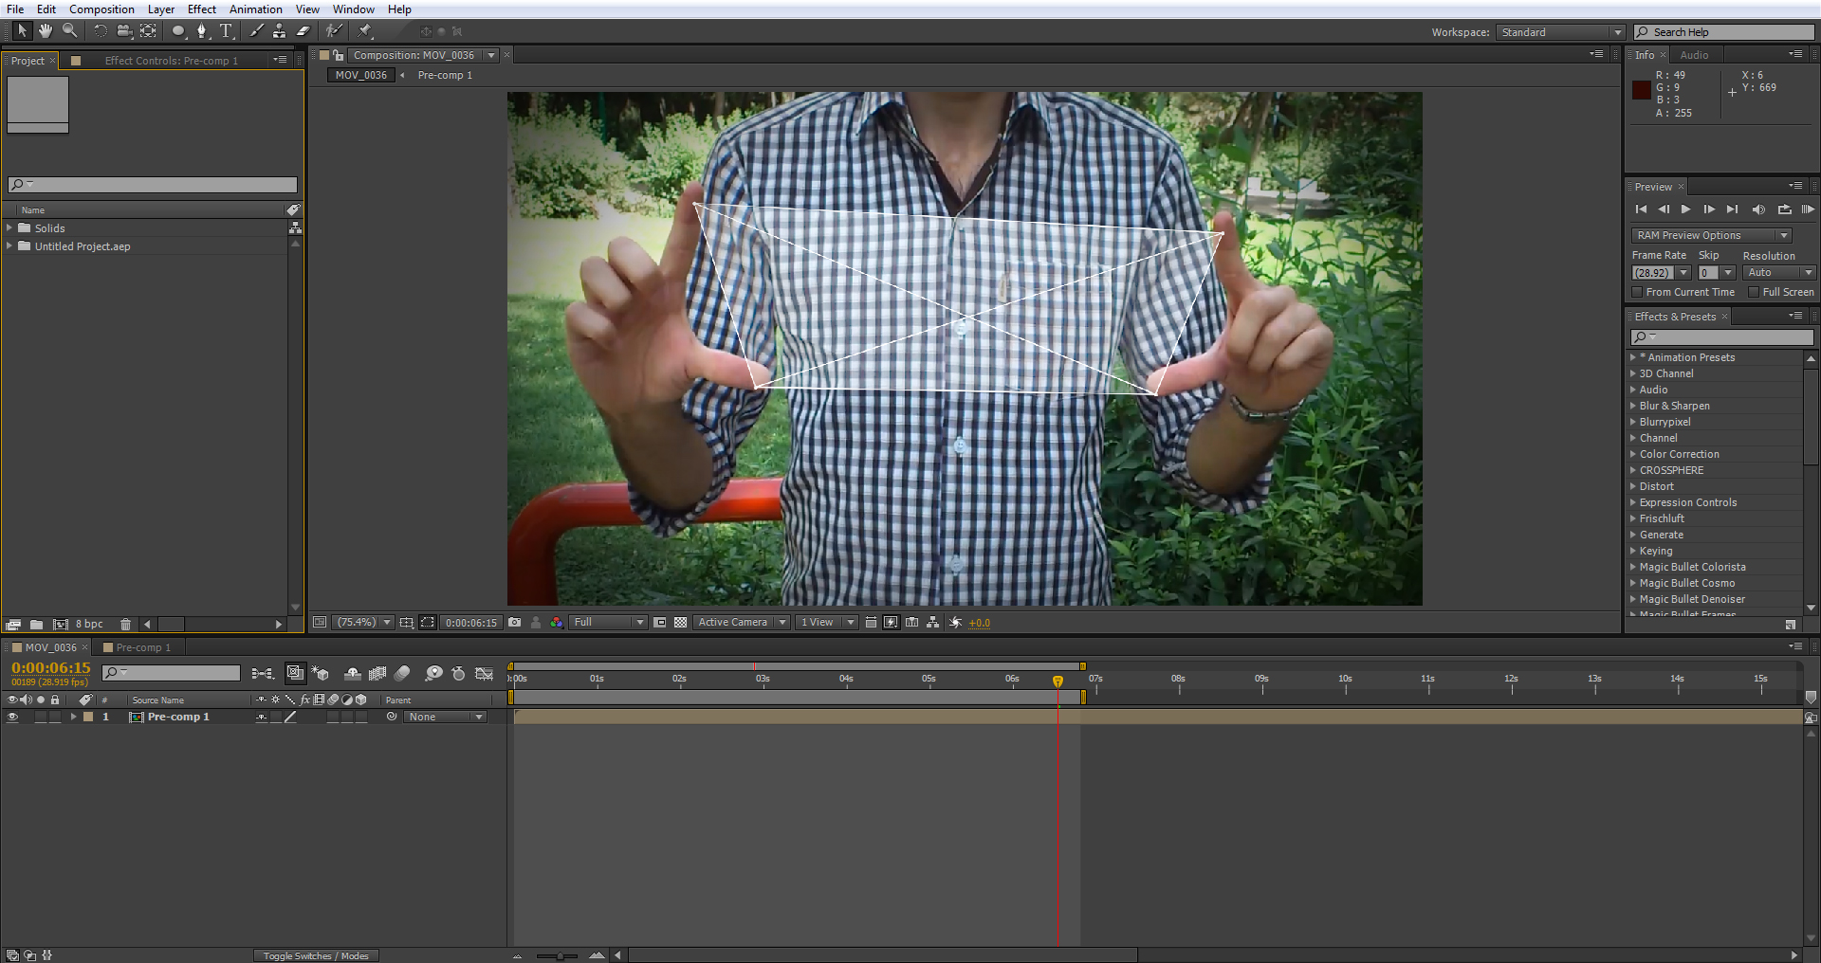The image size is (1821, 963).
Task: Switch to the Audio panel tab
Action: (x=1694, y=55)
